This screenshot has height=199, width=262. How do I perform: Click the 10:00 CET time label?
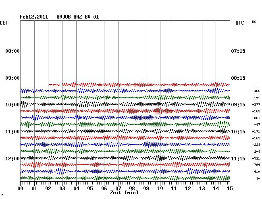coord(12,105)
